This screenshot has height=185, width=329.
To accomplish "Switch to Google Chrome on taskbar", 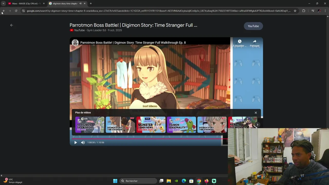I will (199, 181).
